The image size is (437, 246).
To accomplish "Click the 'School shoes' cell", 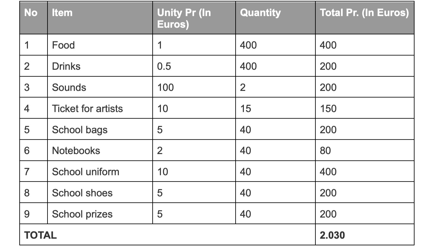I will coord(100,193).
